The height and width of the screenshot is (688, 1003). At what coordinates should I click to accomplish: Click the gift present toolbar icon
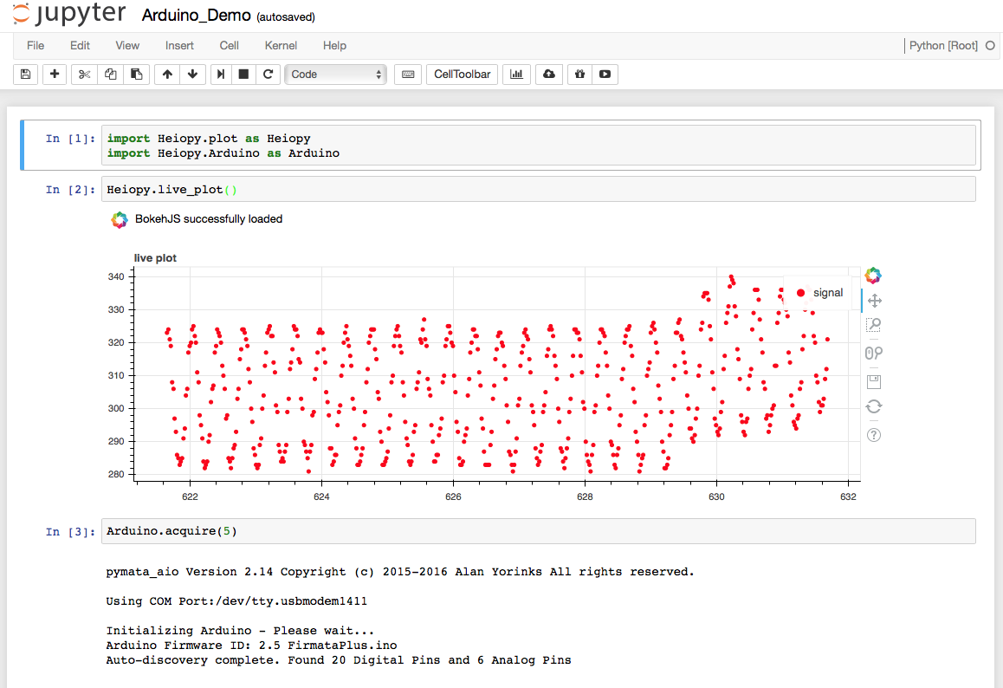click(579, 75)
